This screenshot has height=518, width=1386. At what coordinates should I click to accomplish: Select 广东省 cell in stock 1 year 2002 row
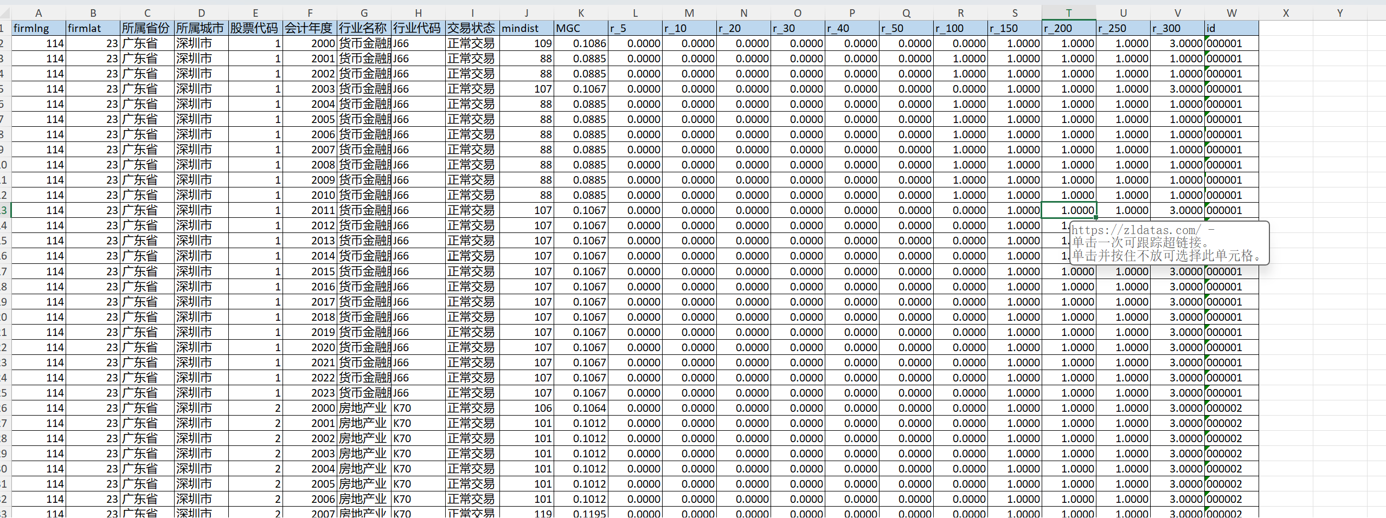[x=147, y=74]
